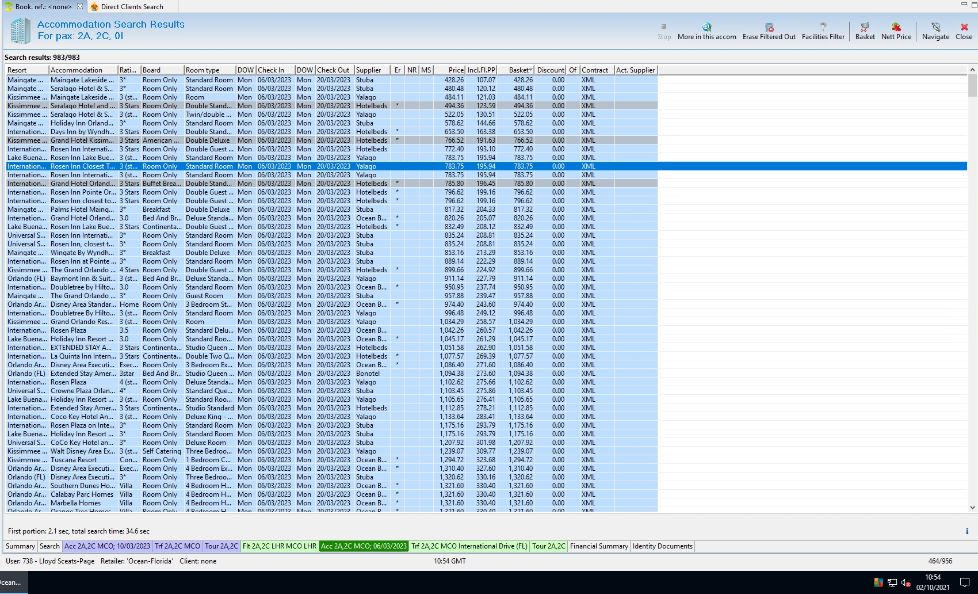Switch to the Book. ref.: <none> tab
The image size is (978, 594).
pyautogui.click(x=43, y=7)
